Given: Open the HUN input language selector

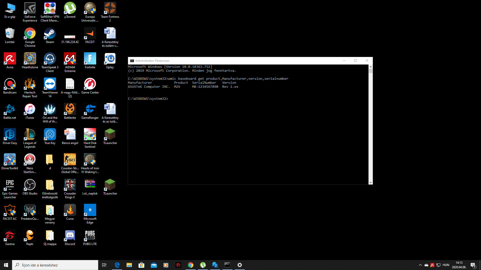Looking at the screenshot, I should click(446, 265).
